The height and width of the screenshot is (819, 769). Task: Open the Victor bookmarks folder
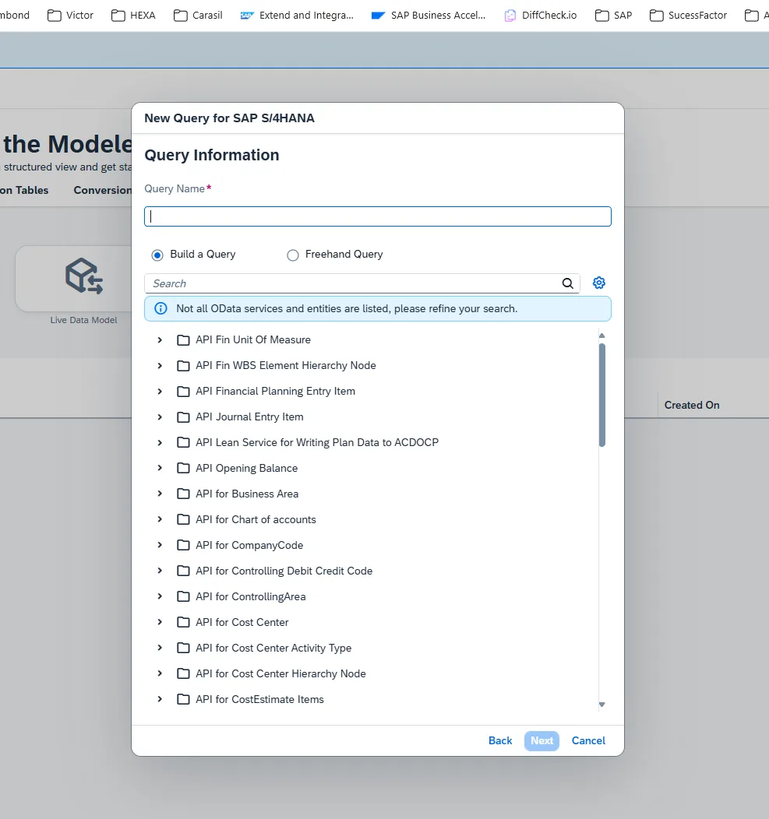tap(71, 15)
